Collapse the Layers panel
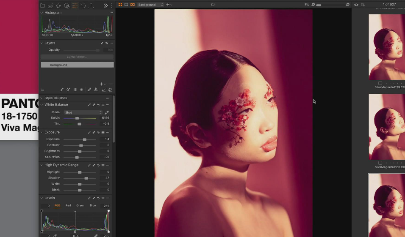Image resolution: width=405 pixels, height=237 pixels. [42, 43]
